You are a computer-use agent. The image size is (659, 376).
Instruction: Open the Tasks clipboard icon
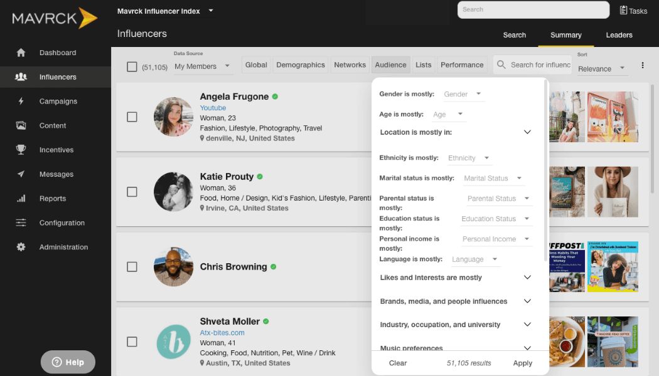[x=623, y=10]
